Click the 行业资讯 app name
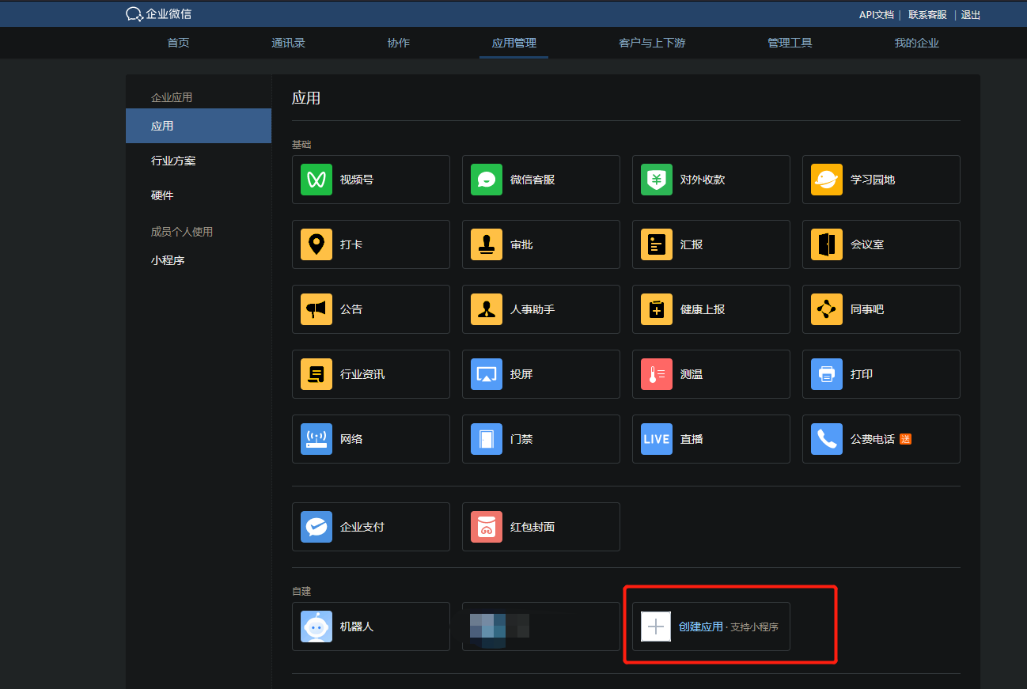Image resolution: width=1027 pixels, height=689 pixels. 362,374
